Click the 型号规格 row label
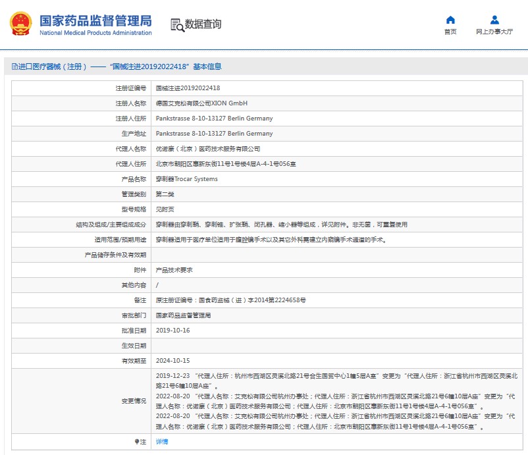 click(134, 209)
